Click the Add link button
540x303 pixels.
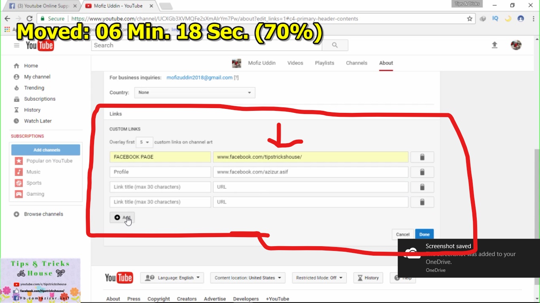point(122,217)
